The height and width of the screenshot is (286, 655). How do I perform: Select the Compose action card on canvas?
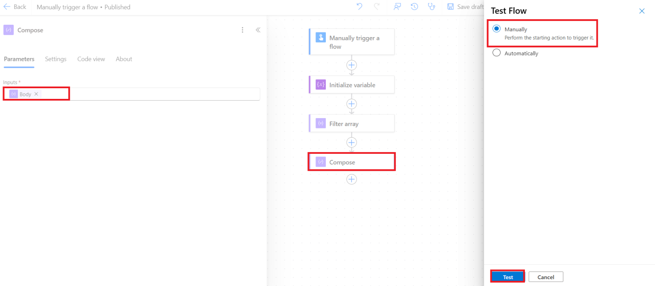[x=352, y=162]
